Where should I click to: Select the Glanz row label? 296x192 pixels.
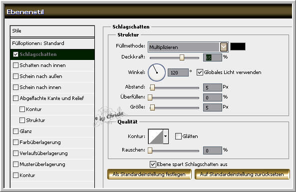[25, 131]
